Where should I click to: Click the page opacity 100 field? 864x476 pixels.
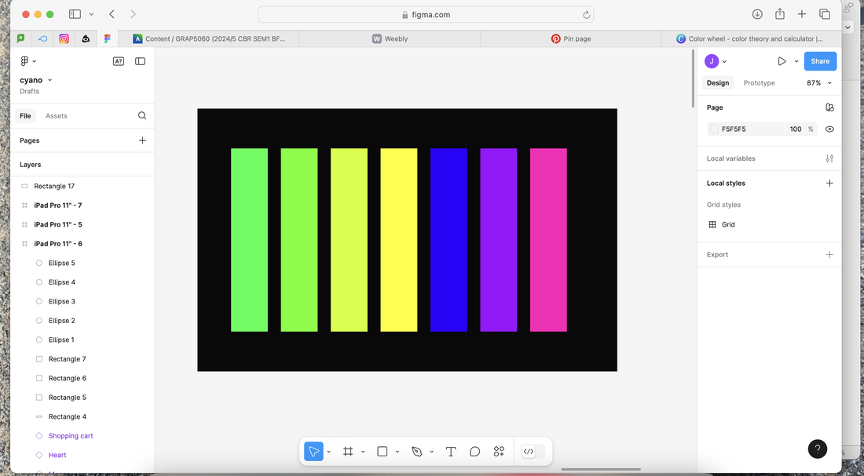[795, 129]
